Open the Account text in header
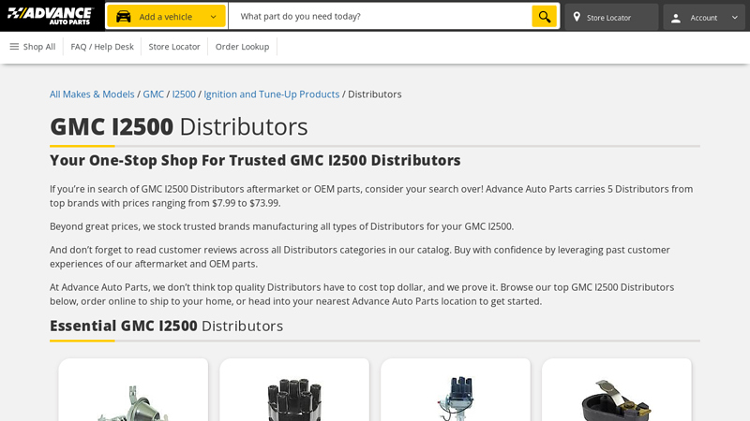This screenshot has height=421, width=750. click(x=704, y=18)
